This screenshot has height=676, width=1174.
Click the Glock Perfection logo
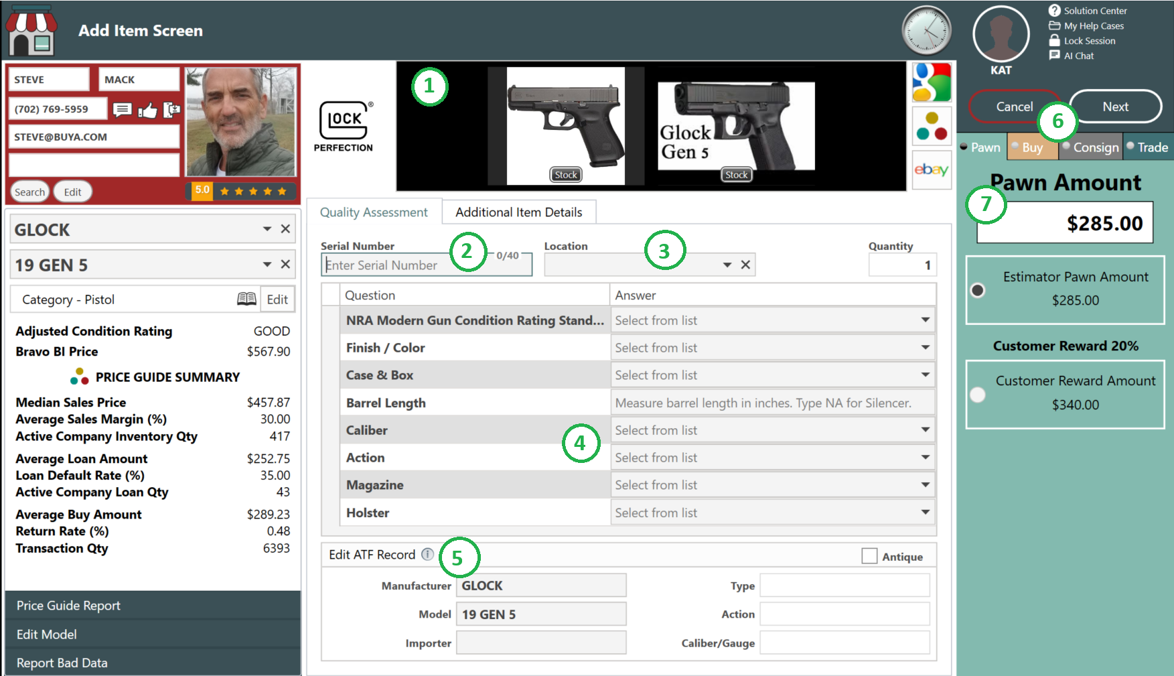pos(344,126)
